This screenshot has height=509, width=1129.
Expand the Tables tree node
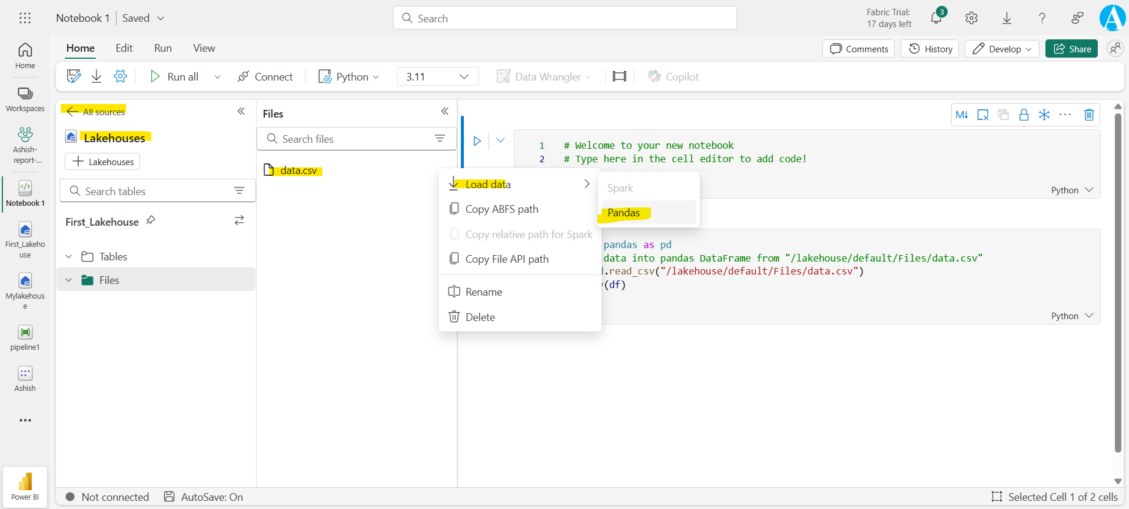coord(69,257)
